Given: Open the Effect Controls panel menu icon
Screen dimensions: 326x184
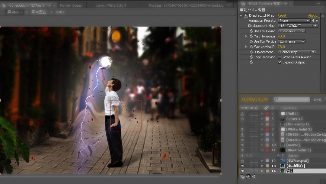Looking at the screenshot, I should 319,4.
